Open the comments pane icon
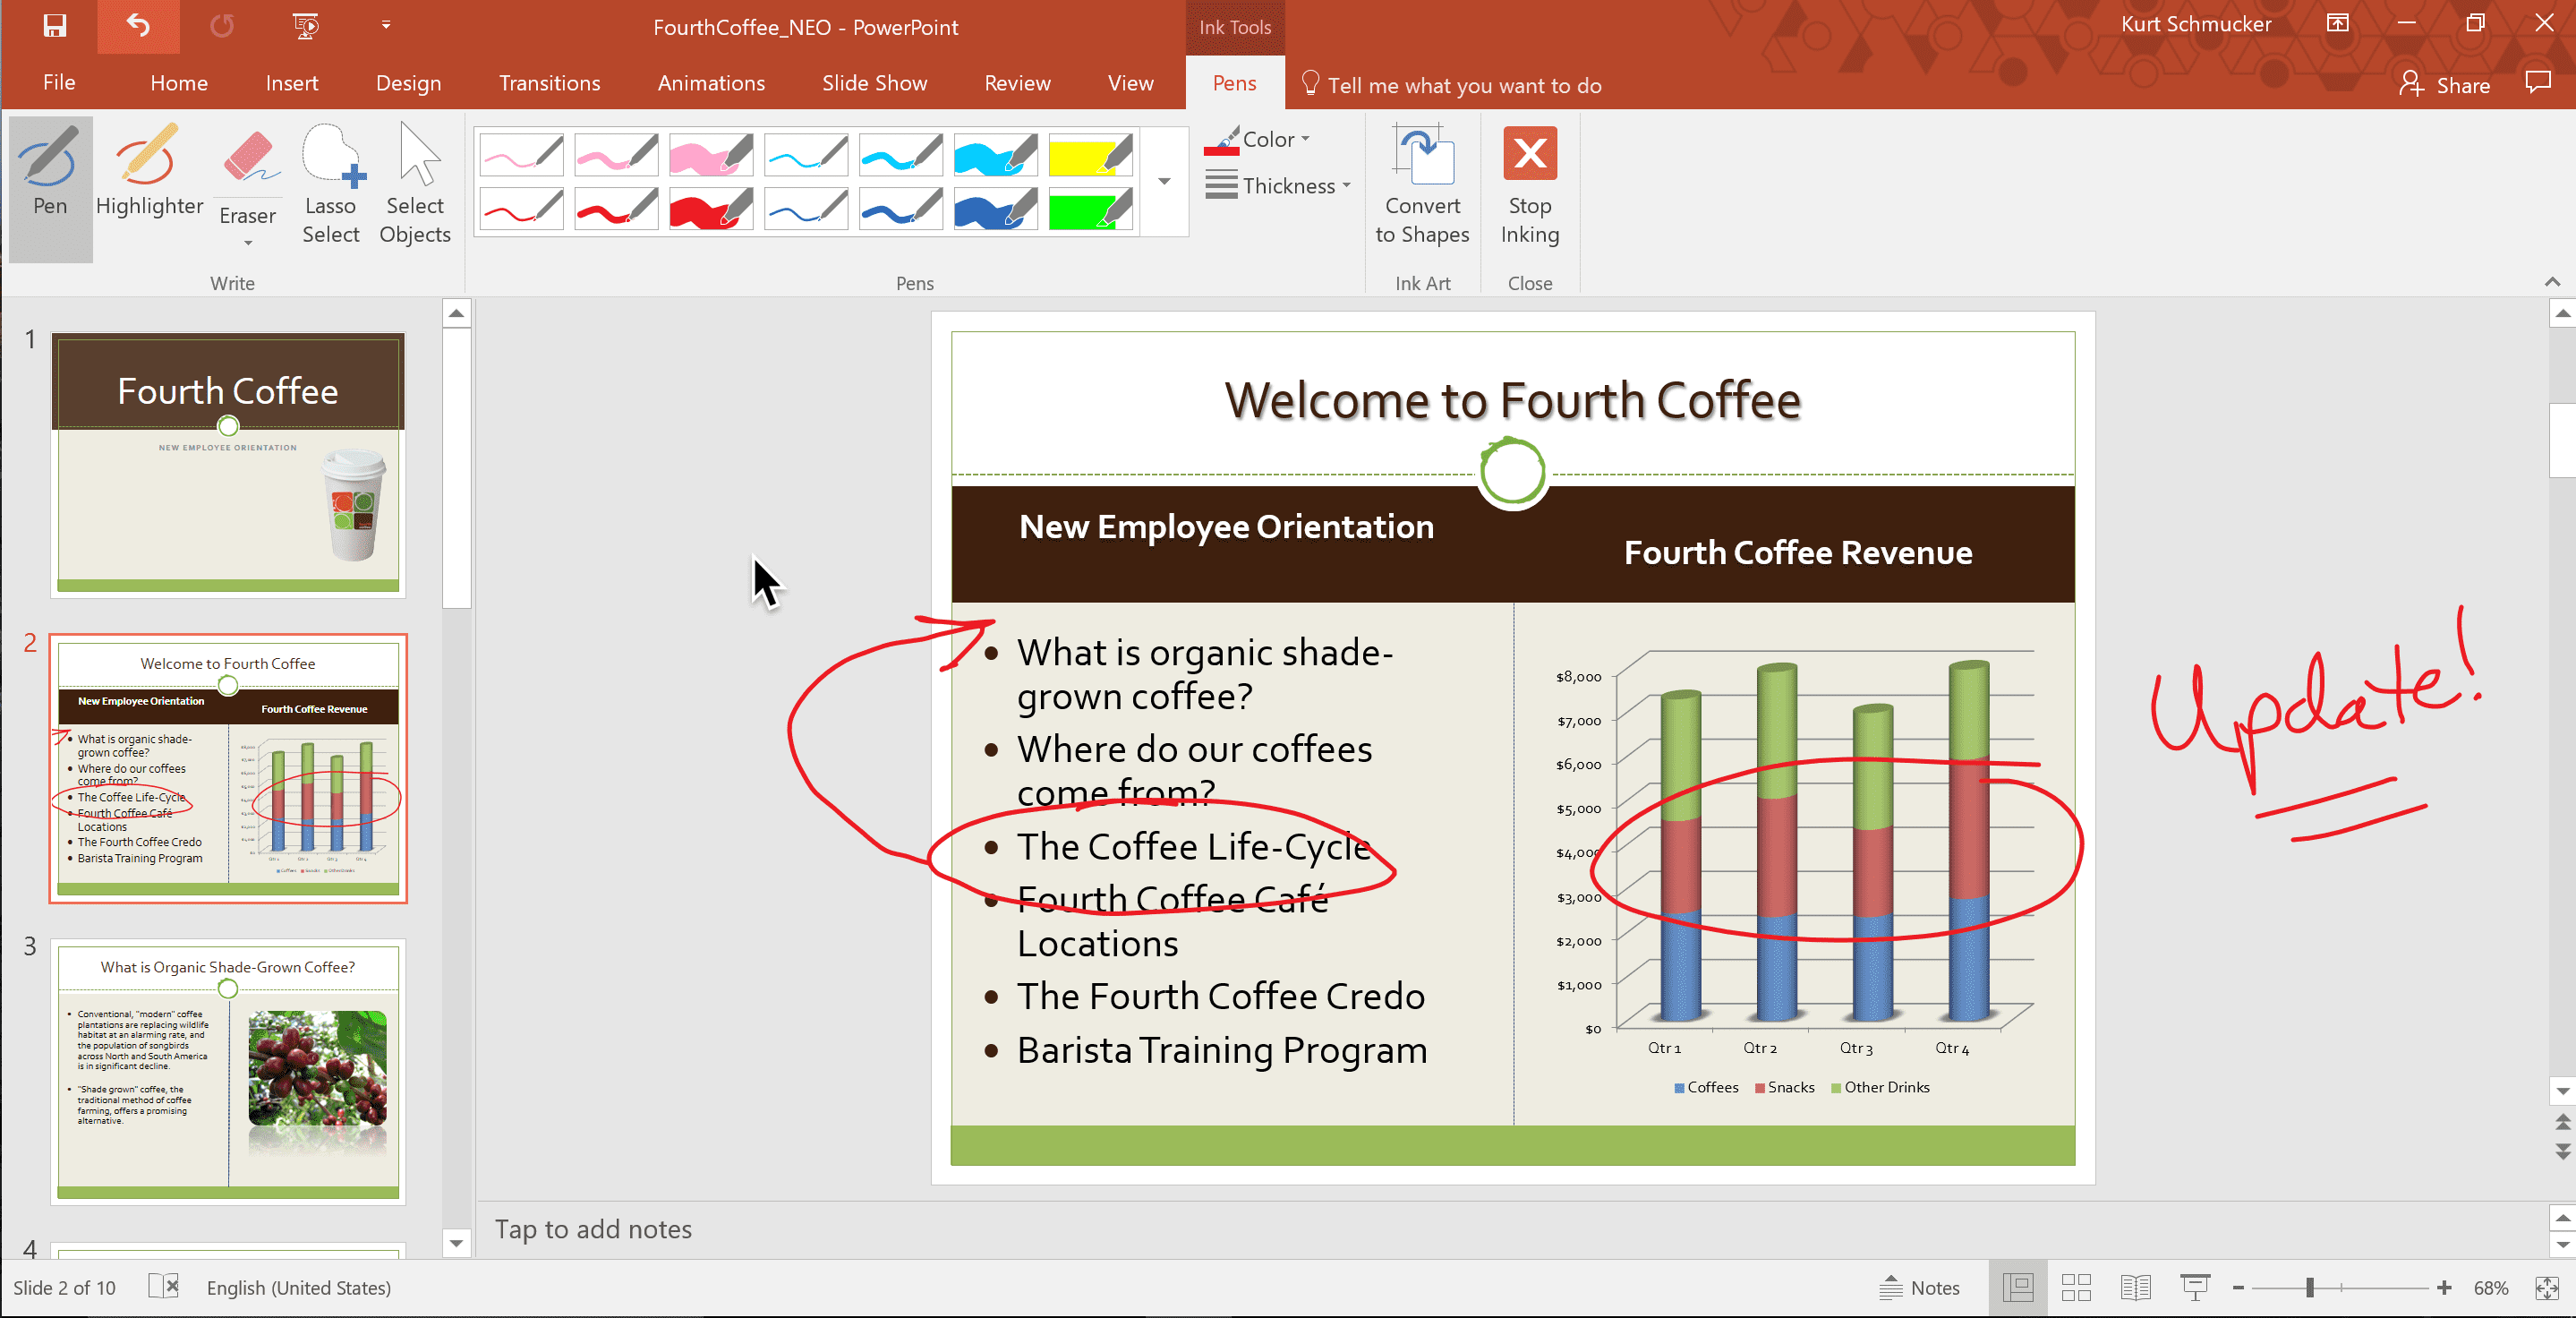The width and height of the screenshot is (2576, 1318). [x=2538, y=83]
